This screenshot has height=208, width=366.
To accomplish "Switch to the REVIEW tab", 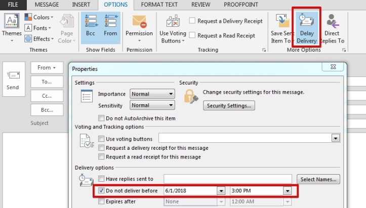I will point(201,5).
